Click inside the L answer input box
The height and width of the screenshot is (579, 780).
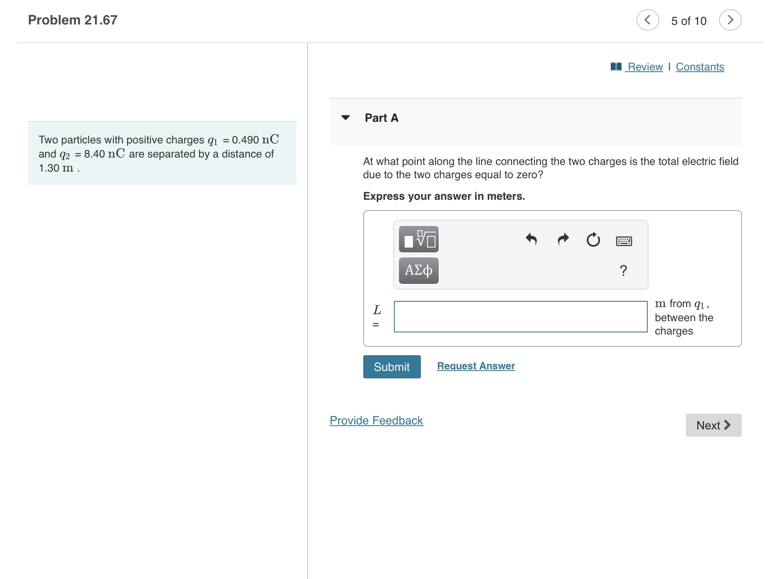coord(520,316)
